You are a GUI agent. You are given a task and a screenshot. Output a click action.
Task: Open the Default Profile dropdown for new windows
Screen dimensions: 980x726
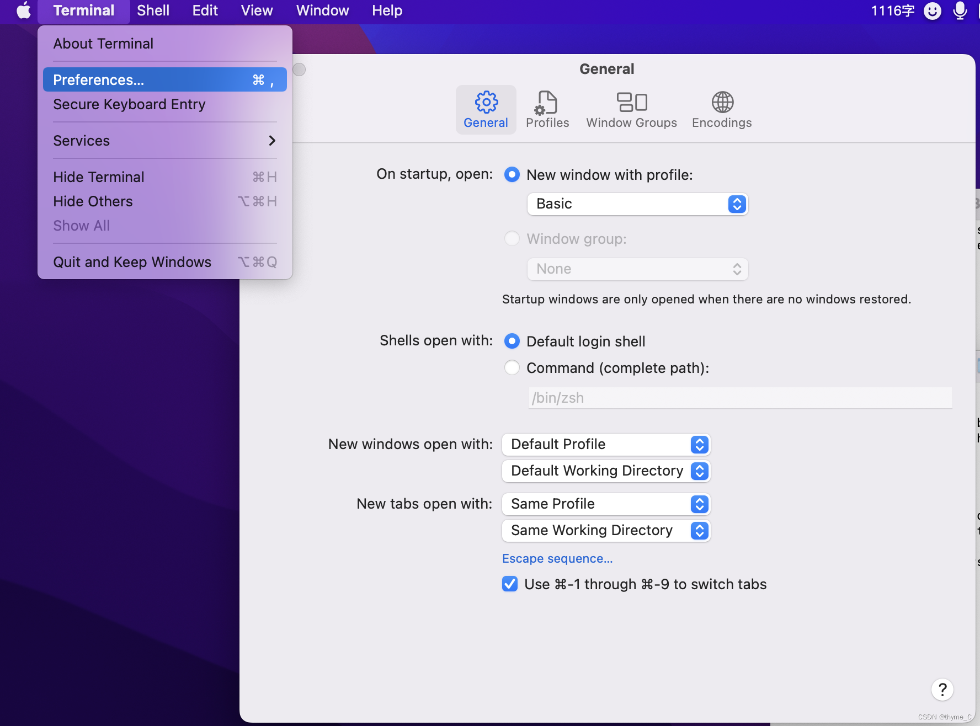(606, 445)
